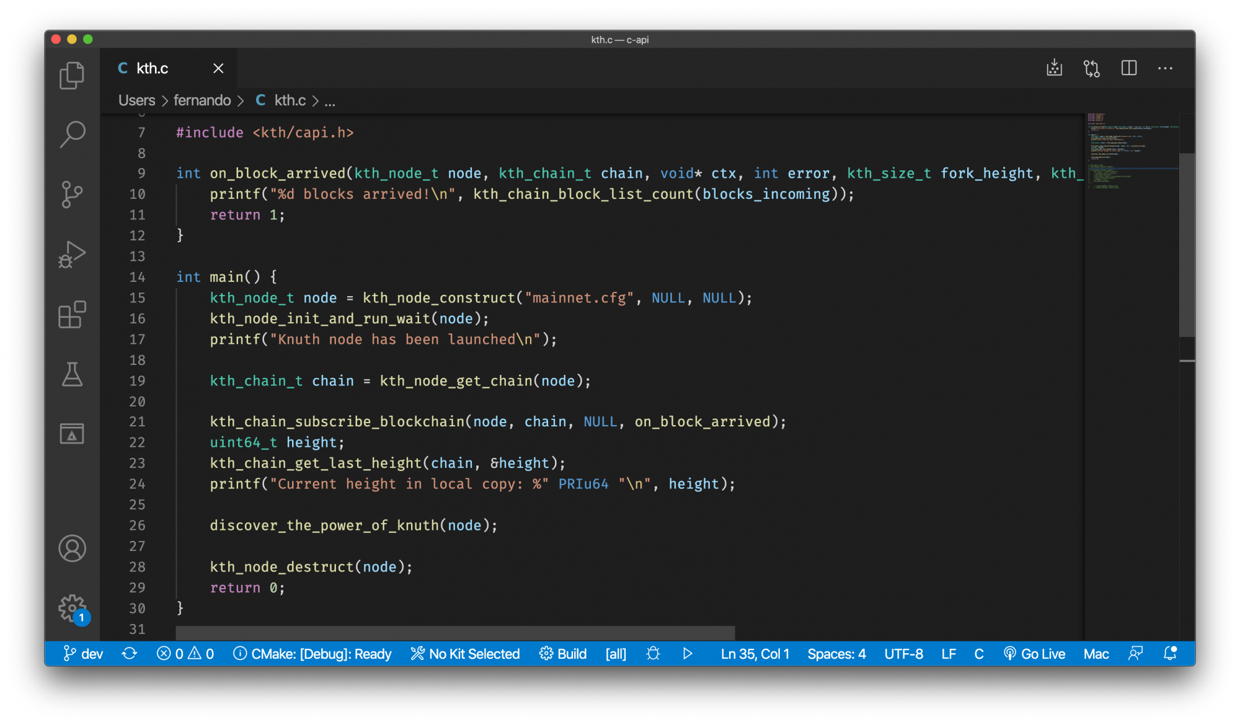Click the fernando breadcrumb
1240x725 pixels.
pos(202,100)
